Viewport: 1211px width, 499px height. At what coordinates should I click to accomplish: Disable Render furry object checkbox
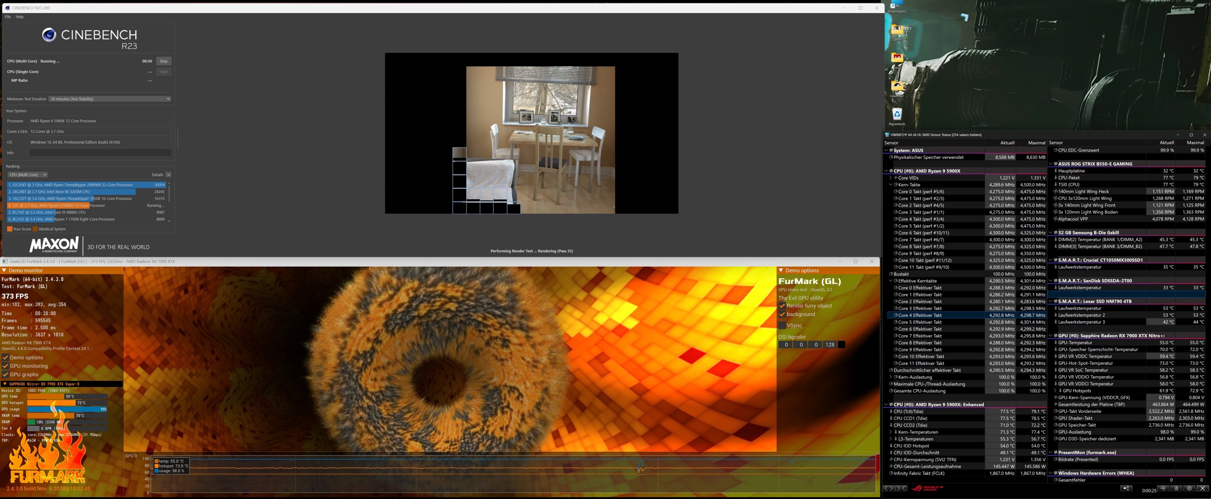click(x=782, y=306)
